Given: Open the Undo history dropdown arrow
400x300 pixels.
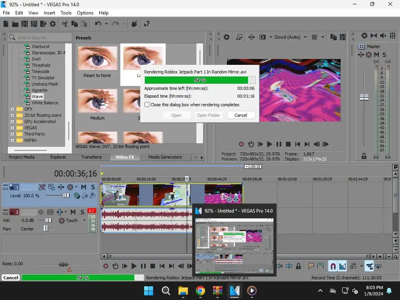Looking at the screenshot, I should 106,24.
